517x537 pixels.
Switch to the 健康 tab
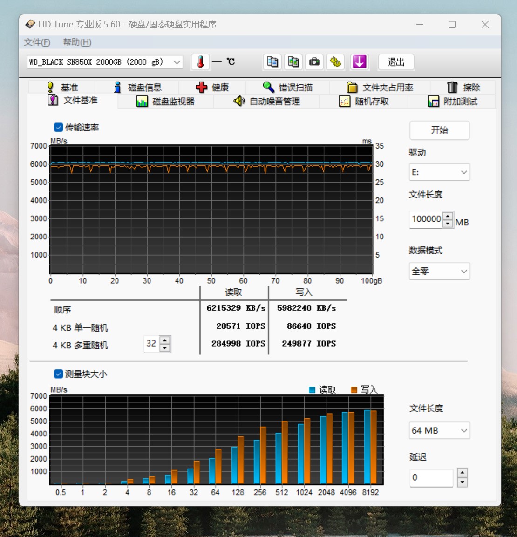212,88
